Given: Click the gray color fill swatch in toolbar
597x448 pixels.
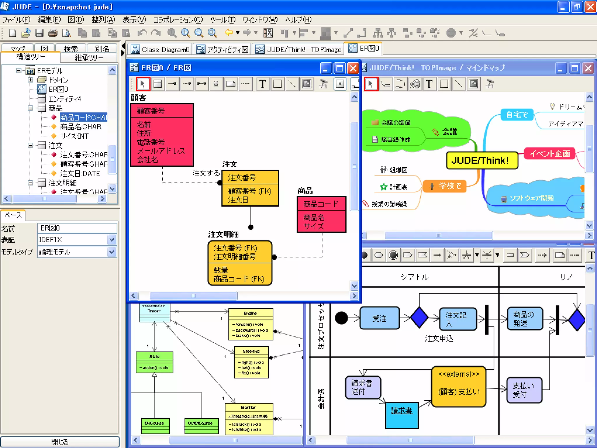Looking at the screenshot, I should [x=326, y=33].
